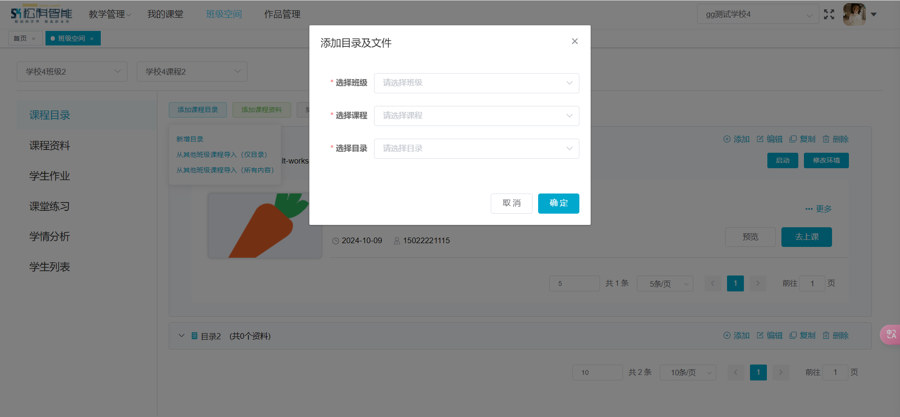This screenshot has width=900, height=417.
Task: Click the 确定 button
Action: pos(558,203)
